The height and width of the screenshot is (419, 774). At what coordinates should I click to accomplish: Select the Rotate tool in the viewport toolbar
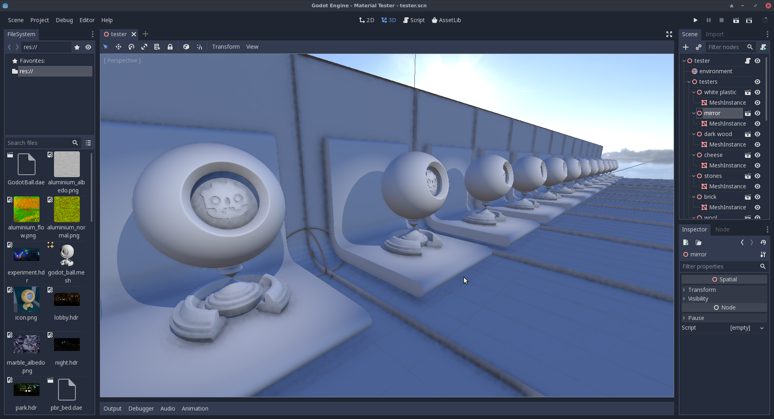131,47
